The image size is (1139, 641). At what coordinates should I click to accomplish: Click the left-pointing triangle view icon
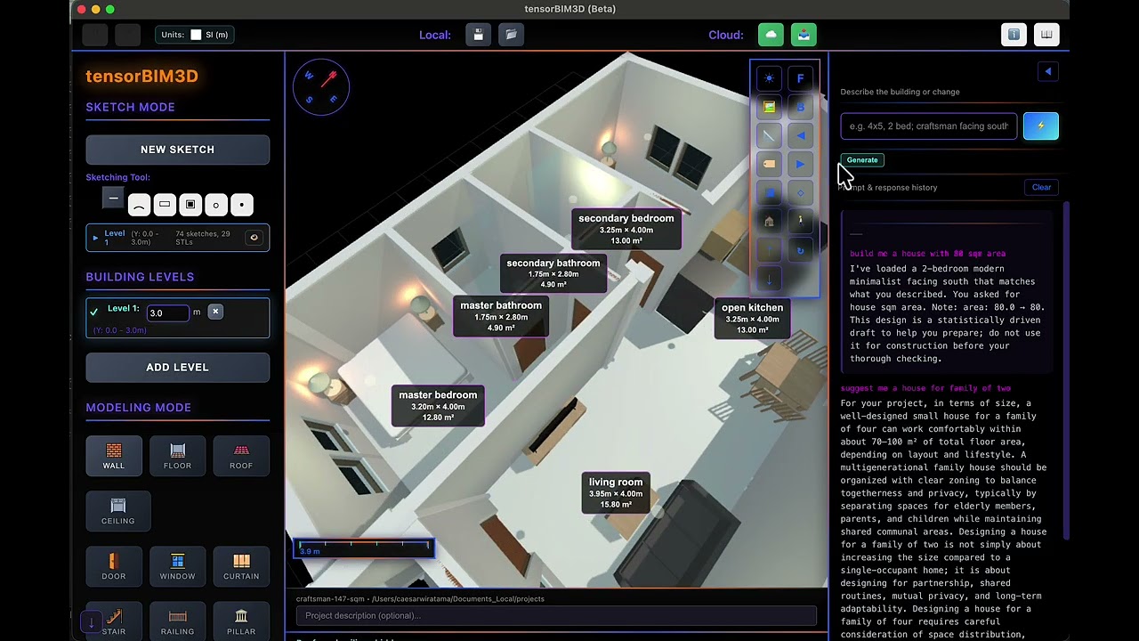pyautogui.click(x=800, y=135)
